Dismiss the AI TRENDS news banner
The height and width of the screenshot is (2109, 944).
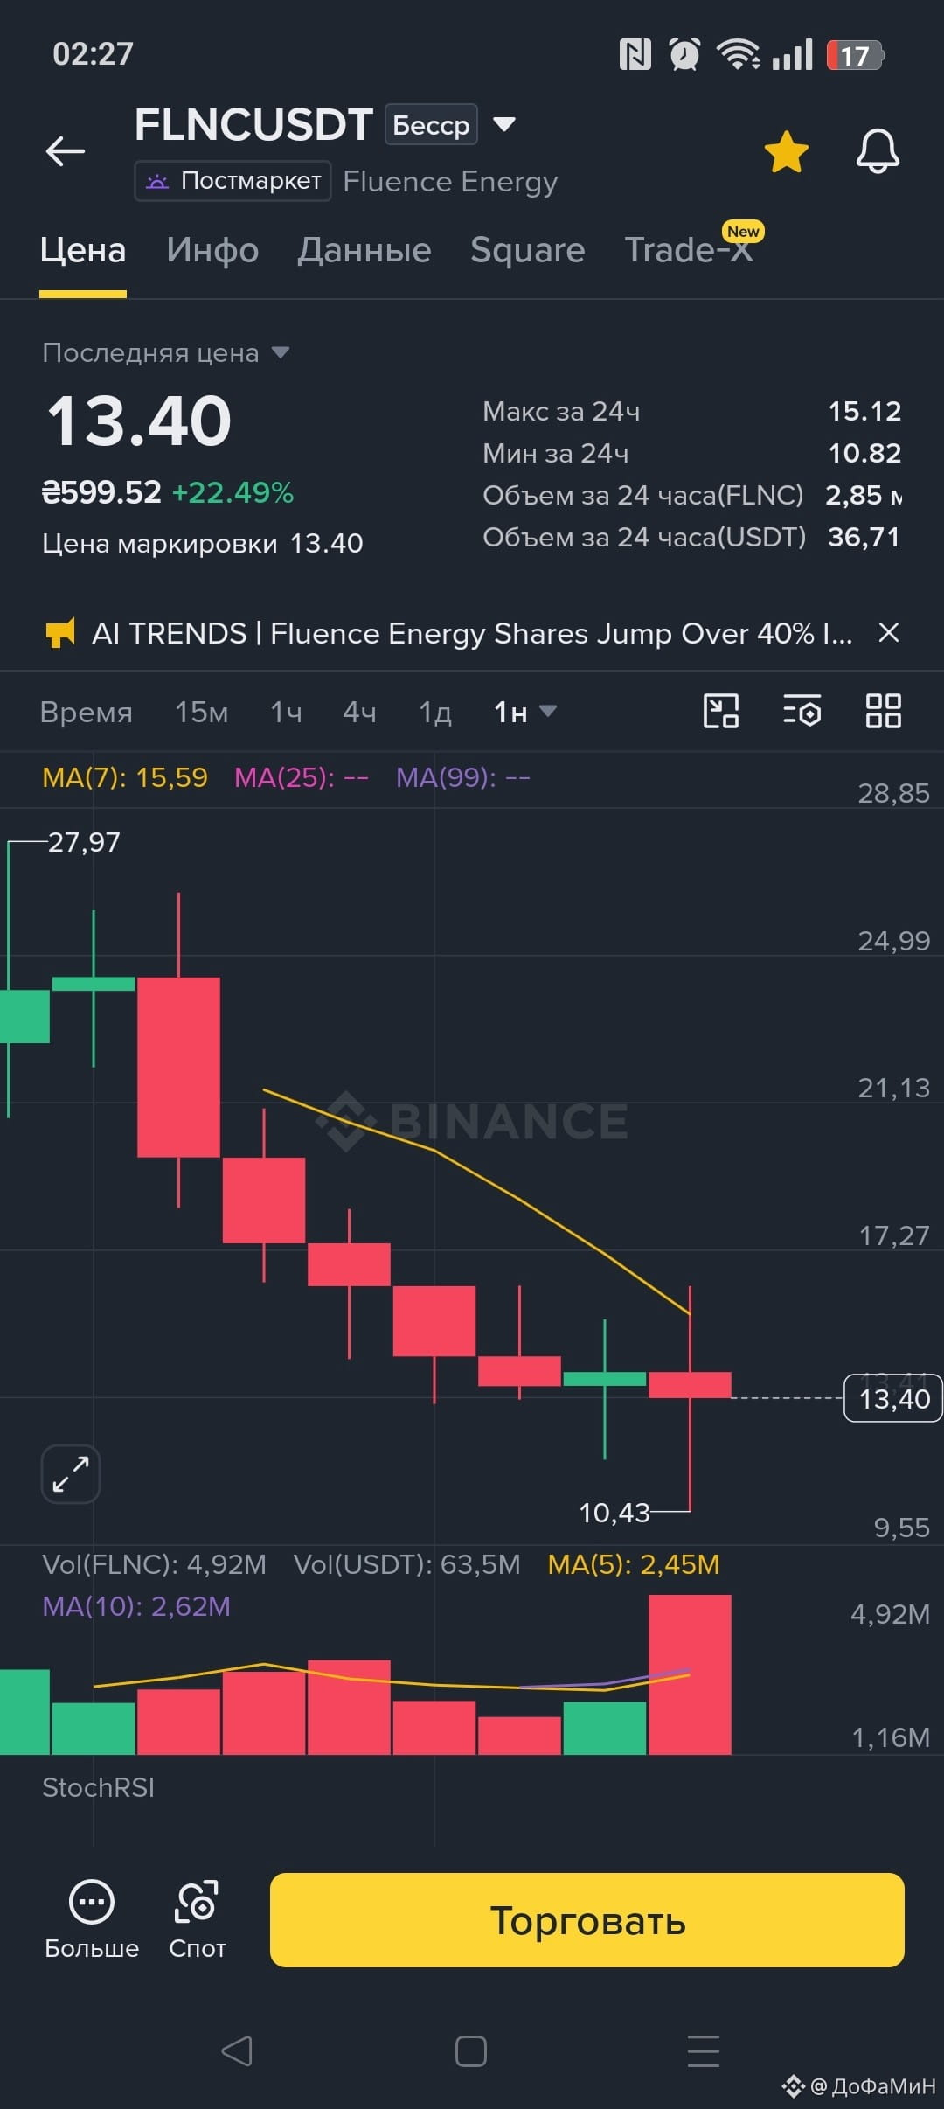point(889,632)
